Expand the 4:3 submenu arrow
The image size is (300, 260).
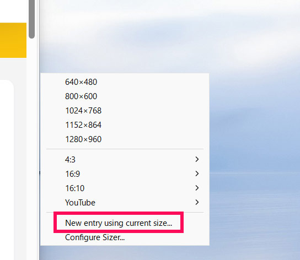[197, 159]
